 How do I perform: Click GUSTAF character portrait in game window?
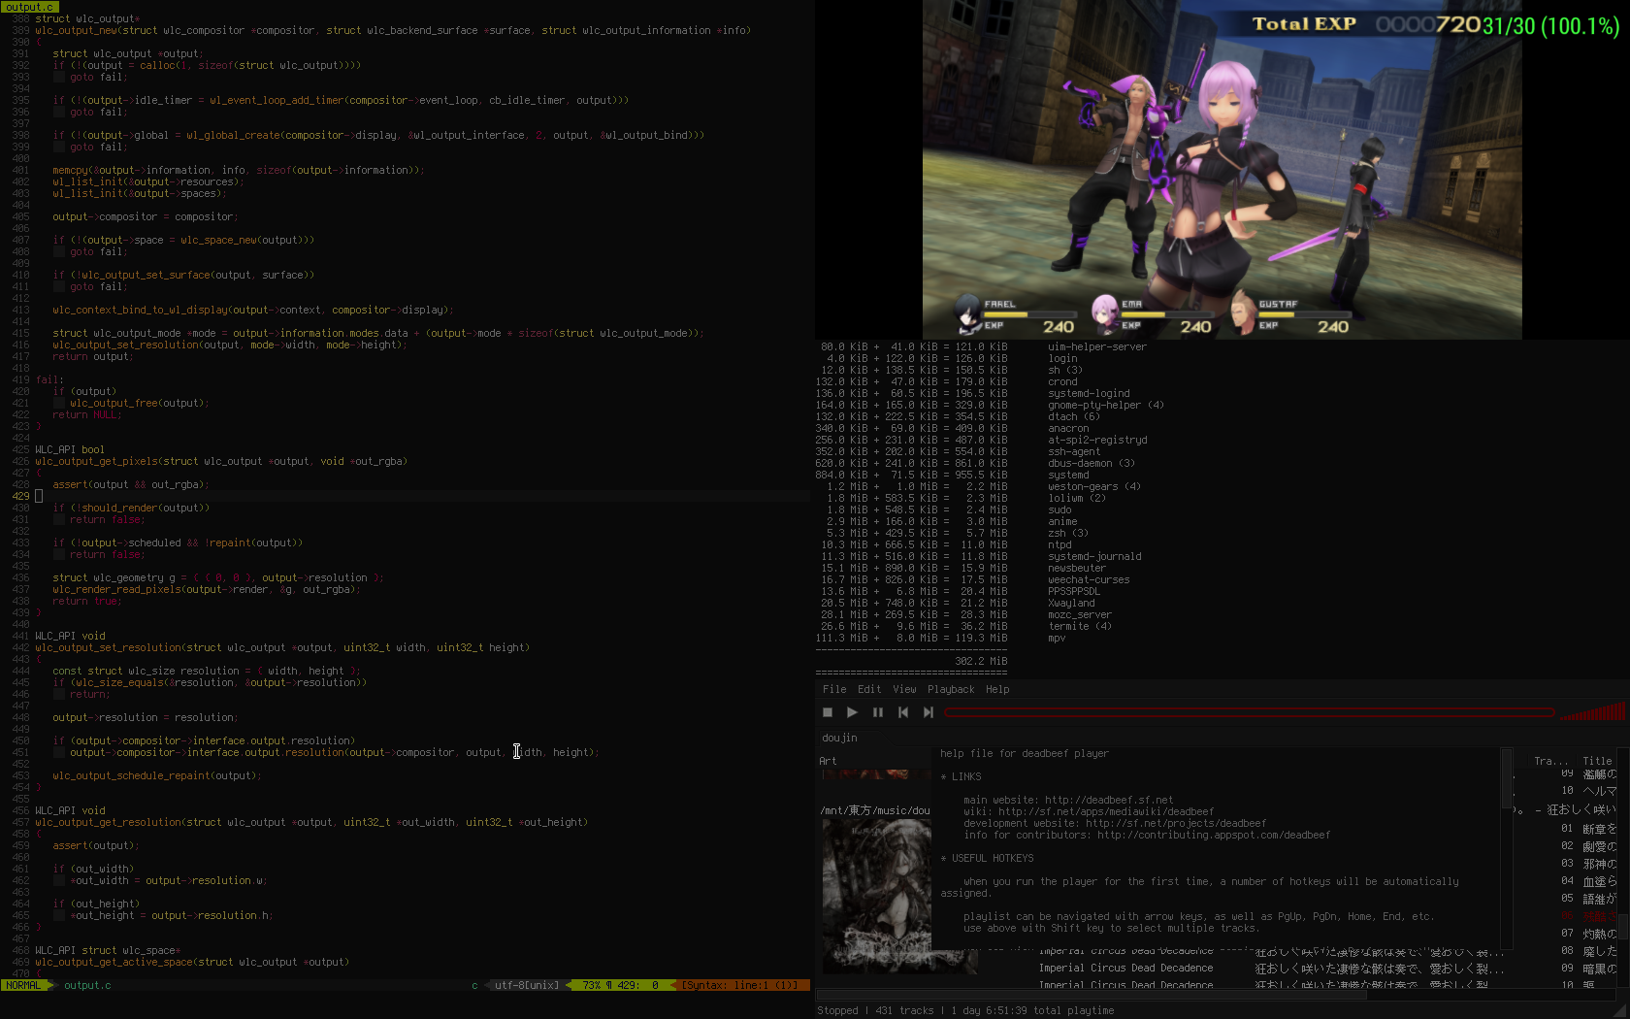pyautogui.click(x=1243, y=313)
